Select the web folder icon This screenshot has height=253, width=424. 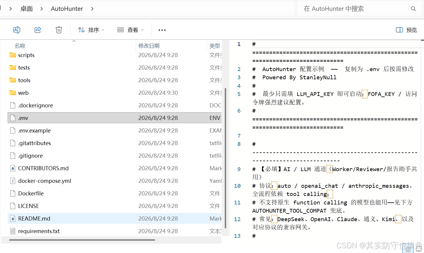(13, 93)
